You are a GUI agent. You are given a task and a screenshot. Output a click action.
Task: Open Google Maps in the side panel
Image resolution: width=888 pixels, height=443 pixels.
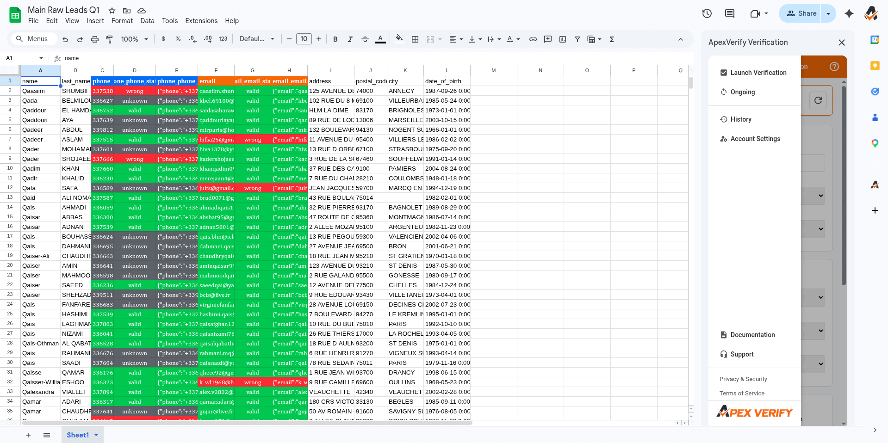[875, 143]
